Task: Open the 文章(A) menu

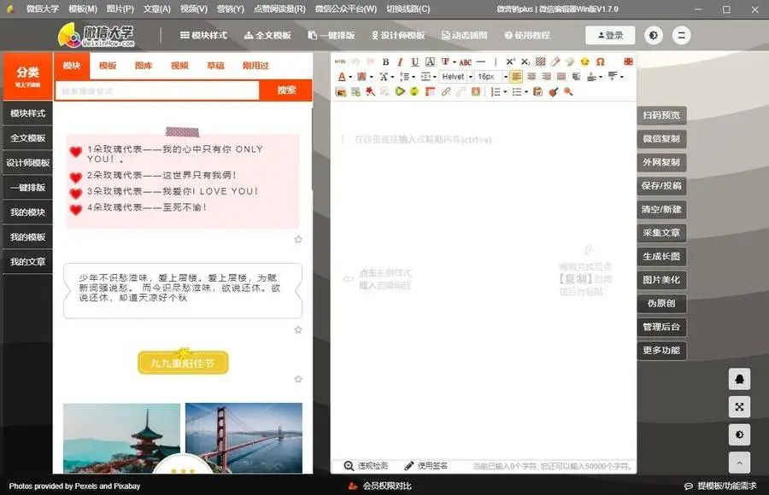Action: pyautogui.click(x=157, y=9)
